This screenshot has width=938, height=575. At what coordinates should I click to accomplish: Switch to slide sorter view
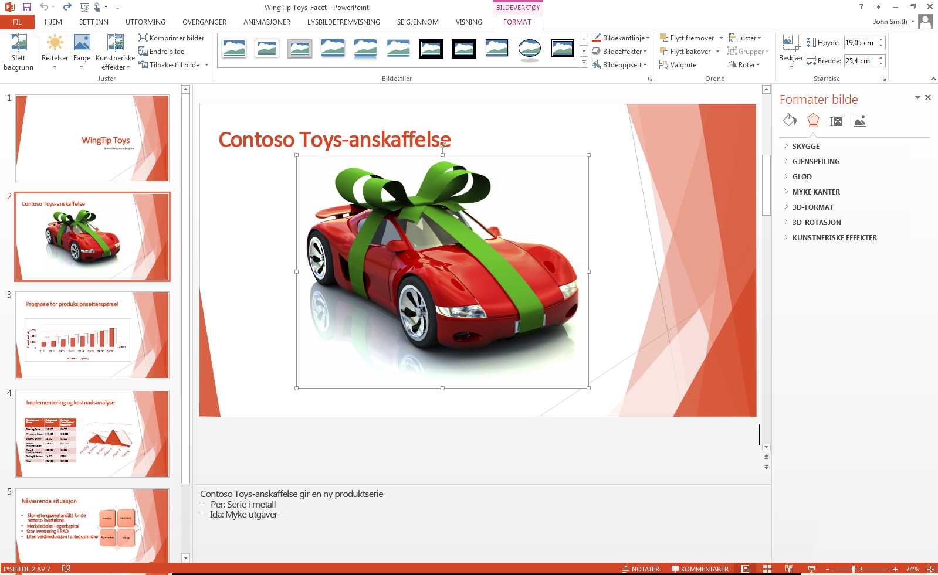coord(767,569)
